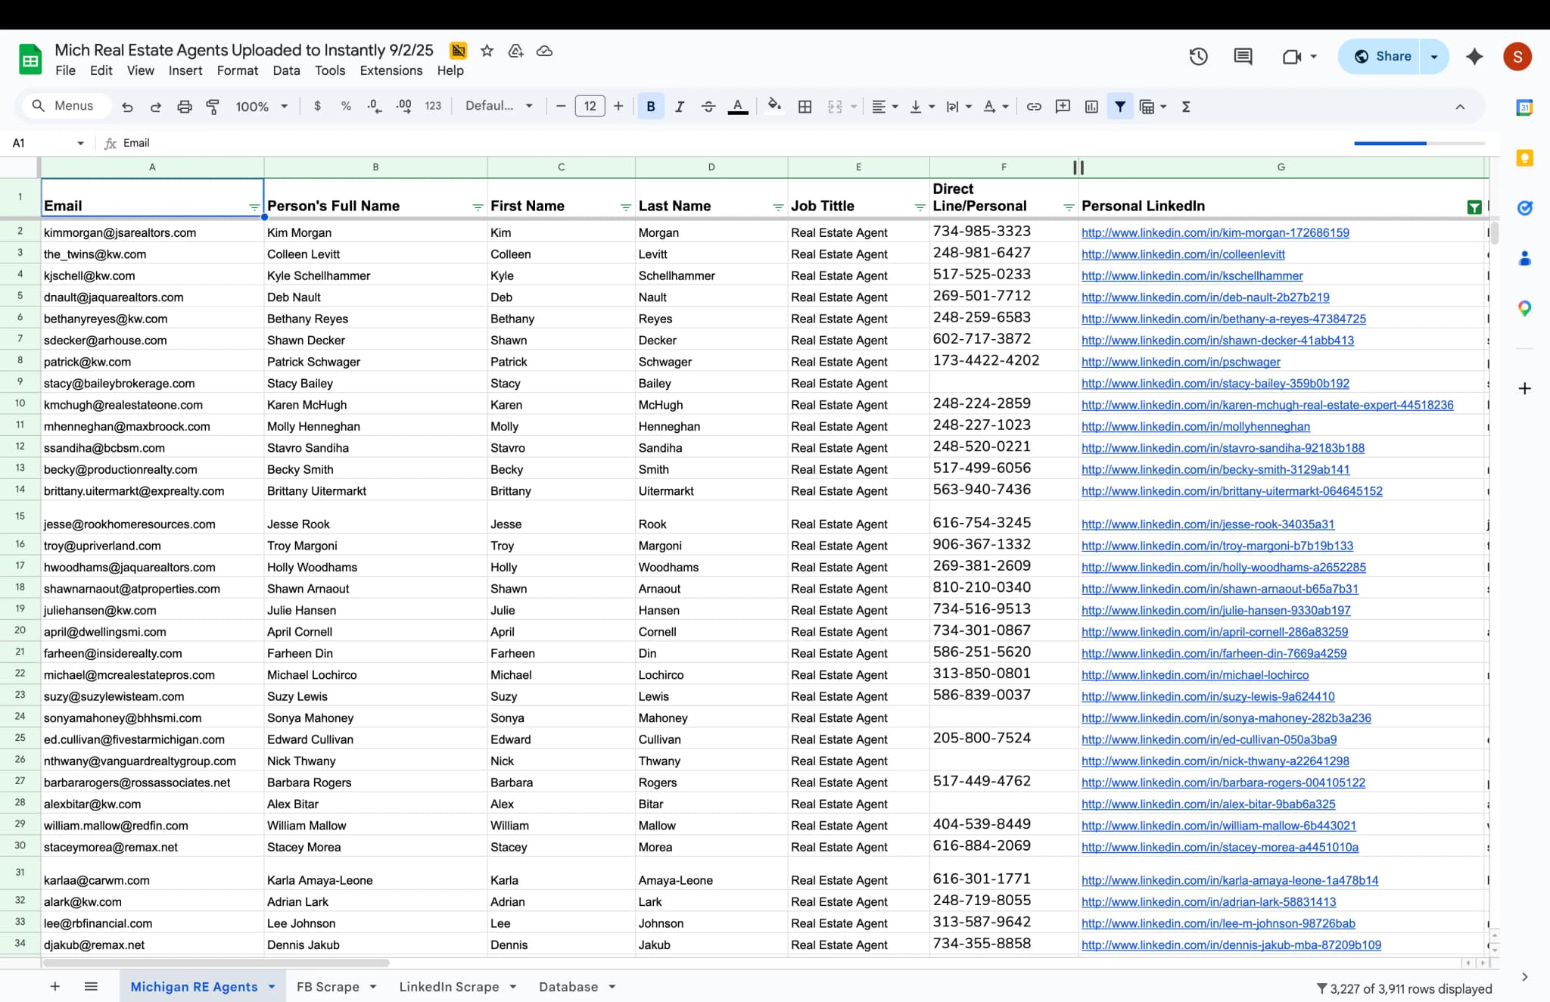Open the fill color picker
The image size is (1550, 1002).
tap(773, 105)
